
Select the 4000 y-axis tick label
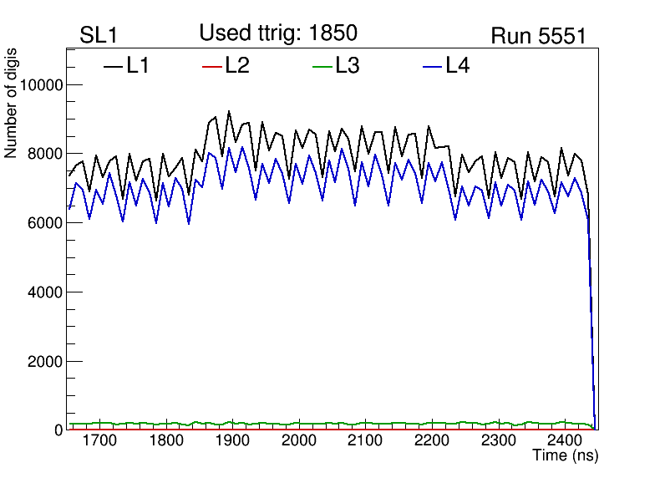tap(43, 292)
